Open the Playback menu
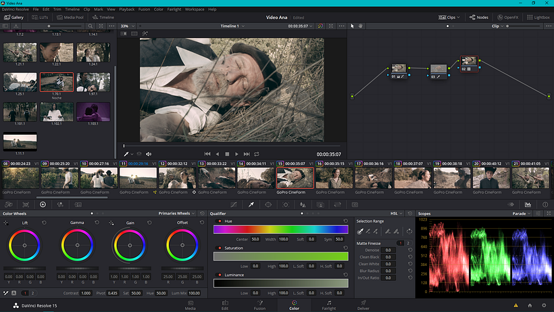Screen dimensions: 554x312 (126, 9)
